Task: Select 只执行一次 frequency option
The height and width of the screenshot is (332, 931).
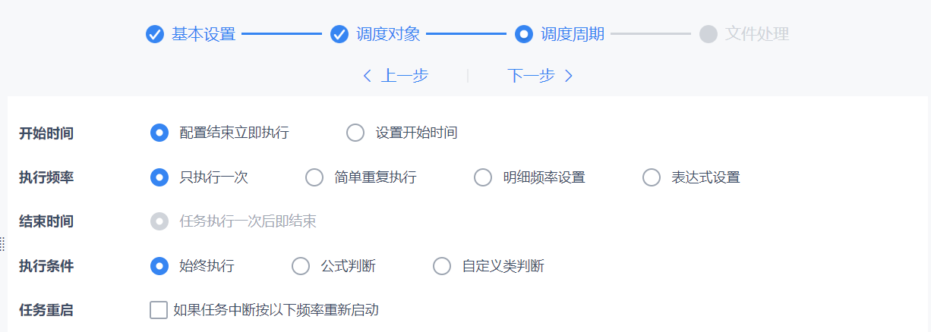Action: [x=159, y=177]
